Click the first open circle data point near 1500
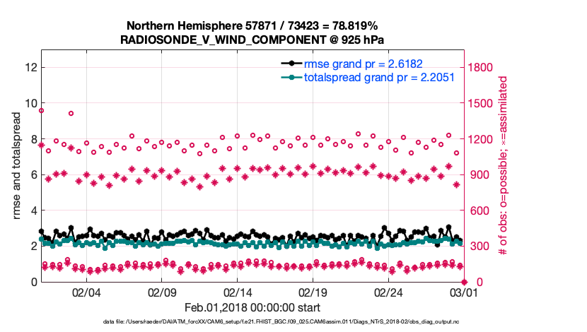Screen dimensions: 587x332 (x=41, y=110)
